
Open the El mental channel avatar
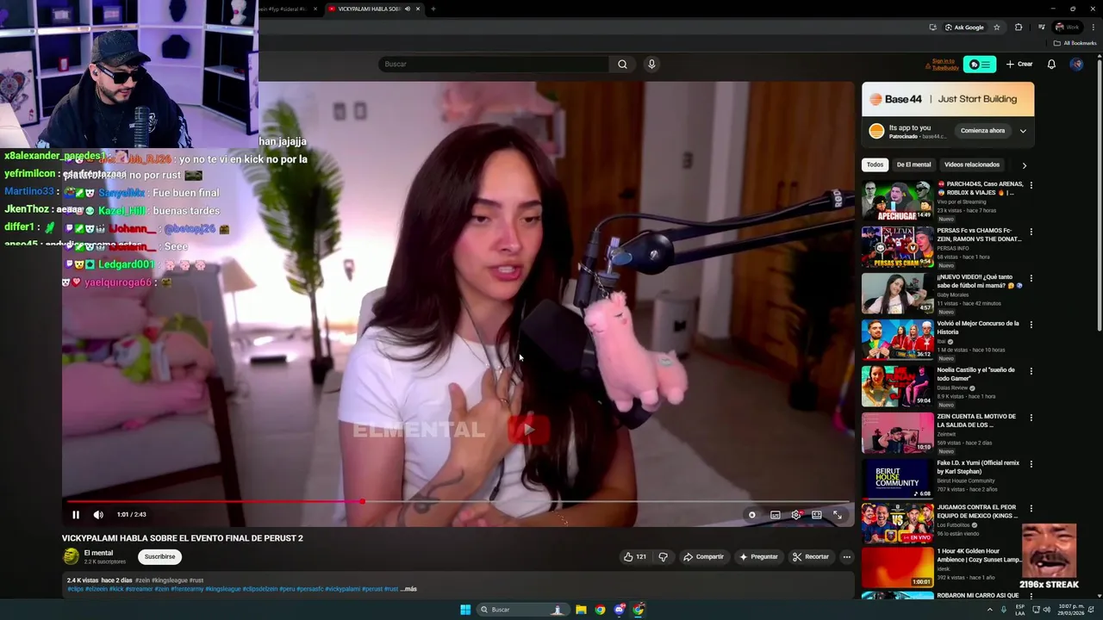(x=71, y=556)
